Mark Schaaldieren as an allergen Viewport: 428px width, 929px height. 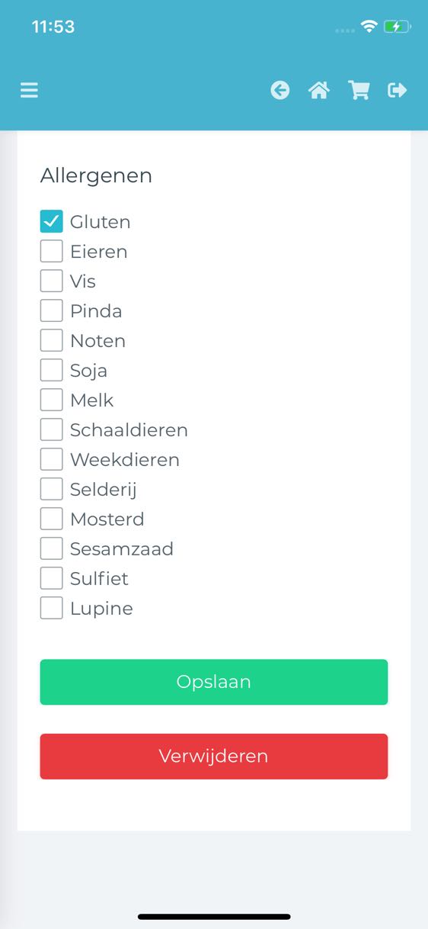(x=51, y=429)
